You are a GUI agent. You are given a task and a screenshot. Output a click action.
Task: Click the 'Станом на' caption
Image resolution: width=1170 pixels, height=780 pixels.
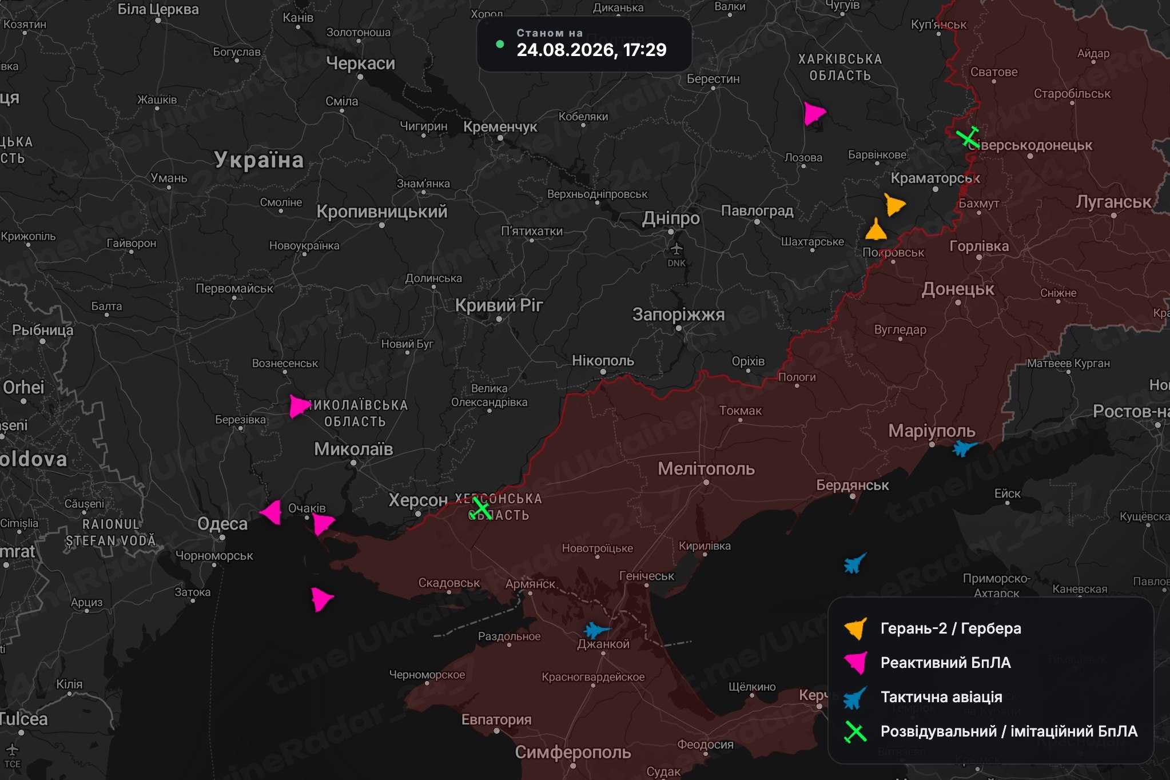click(x=550, y=33)
